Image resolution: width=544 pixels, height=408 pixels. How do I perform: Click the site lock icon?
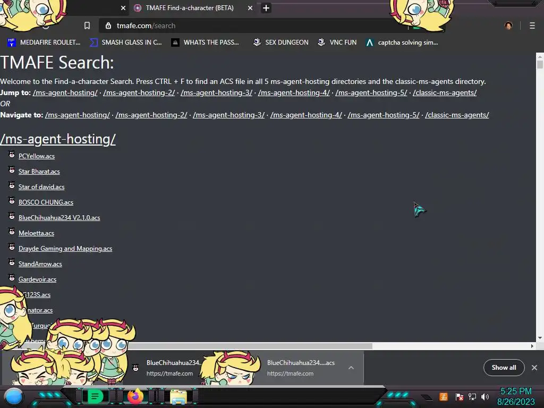[x=108, y=25]
